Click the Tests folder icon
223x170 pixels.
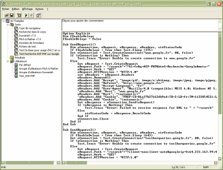[12, 25]
